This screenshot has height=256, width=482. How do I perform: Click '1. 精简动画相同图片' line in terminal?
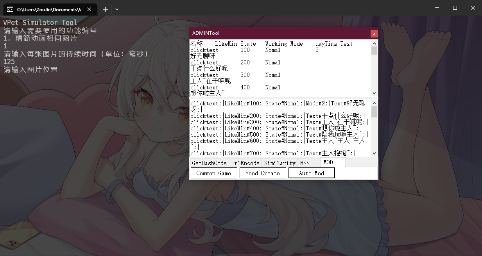40,38
